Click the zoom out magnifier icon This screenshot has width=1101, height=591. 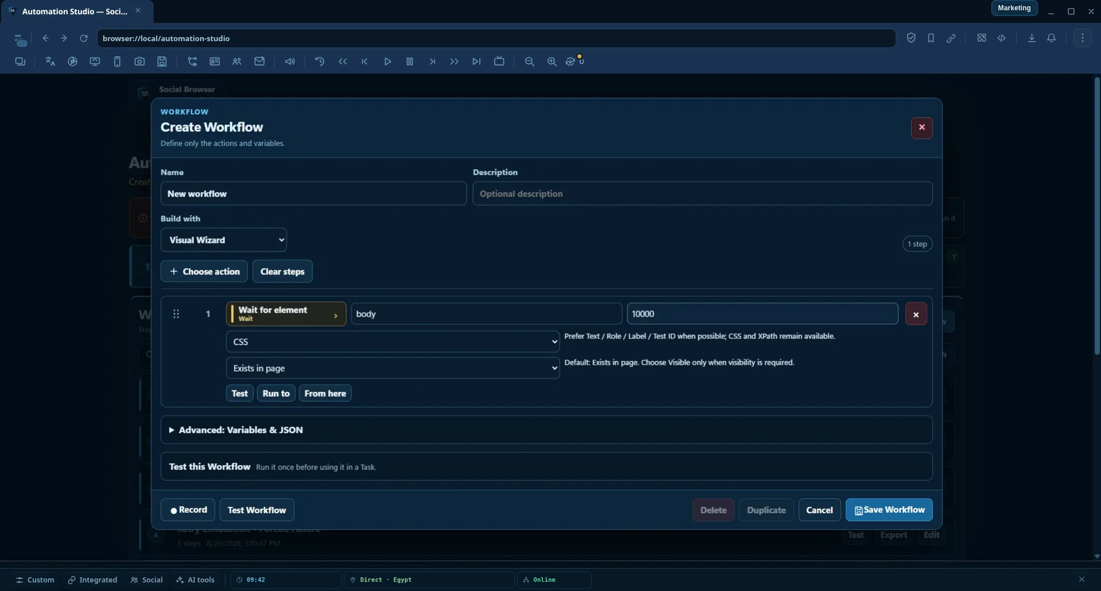click(530, 61)
